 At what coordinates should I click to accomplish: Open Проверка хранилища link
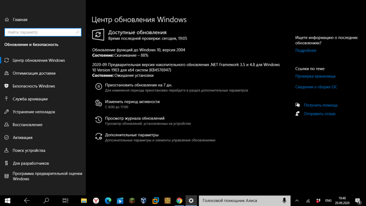point(315,76)
